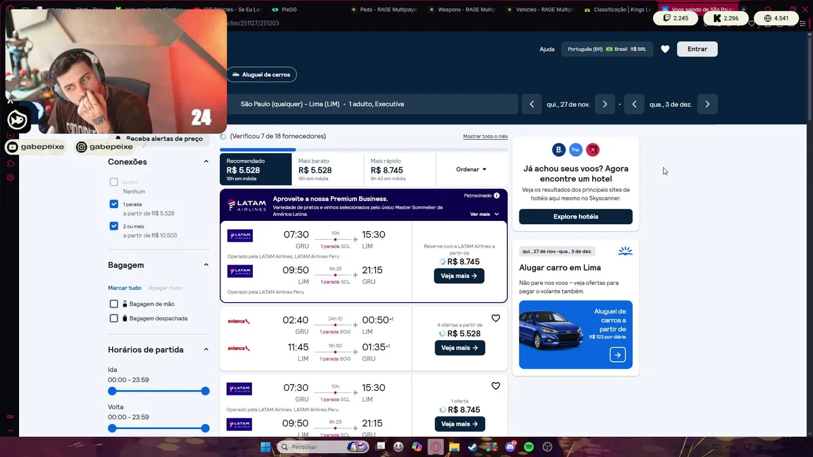The image size is (813, 457).
Task: Click the Ida slider left handle
Action: pyautogui.click(x=112, y=391)
